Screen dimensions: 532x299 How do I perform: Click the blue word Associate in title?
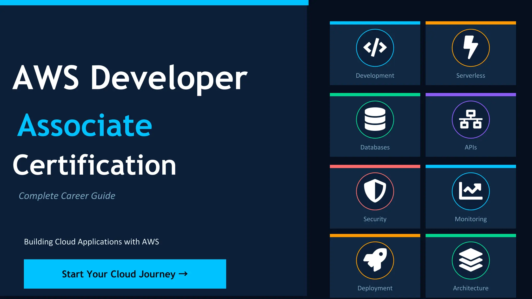[x=85, y=126]
